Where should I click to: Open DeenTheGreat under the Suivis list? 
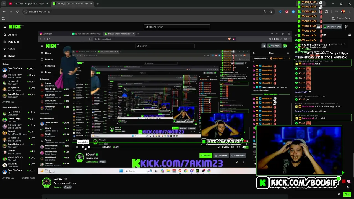[18, 70]
